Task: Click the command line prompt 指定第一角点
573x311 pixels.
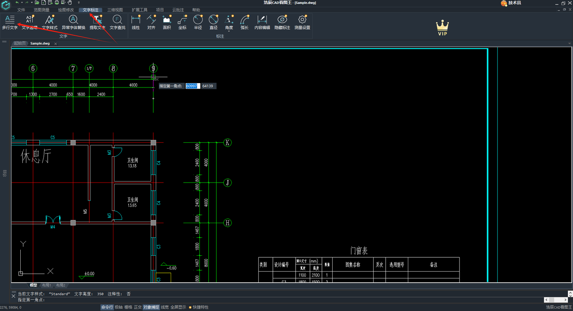Action: pos(31,300)
